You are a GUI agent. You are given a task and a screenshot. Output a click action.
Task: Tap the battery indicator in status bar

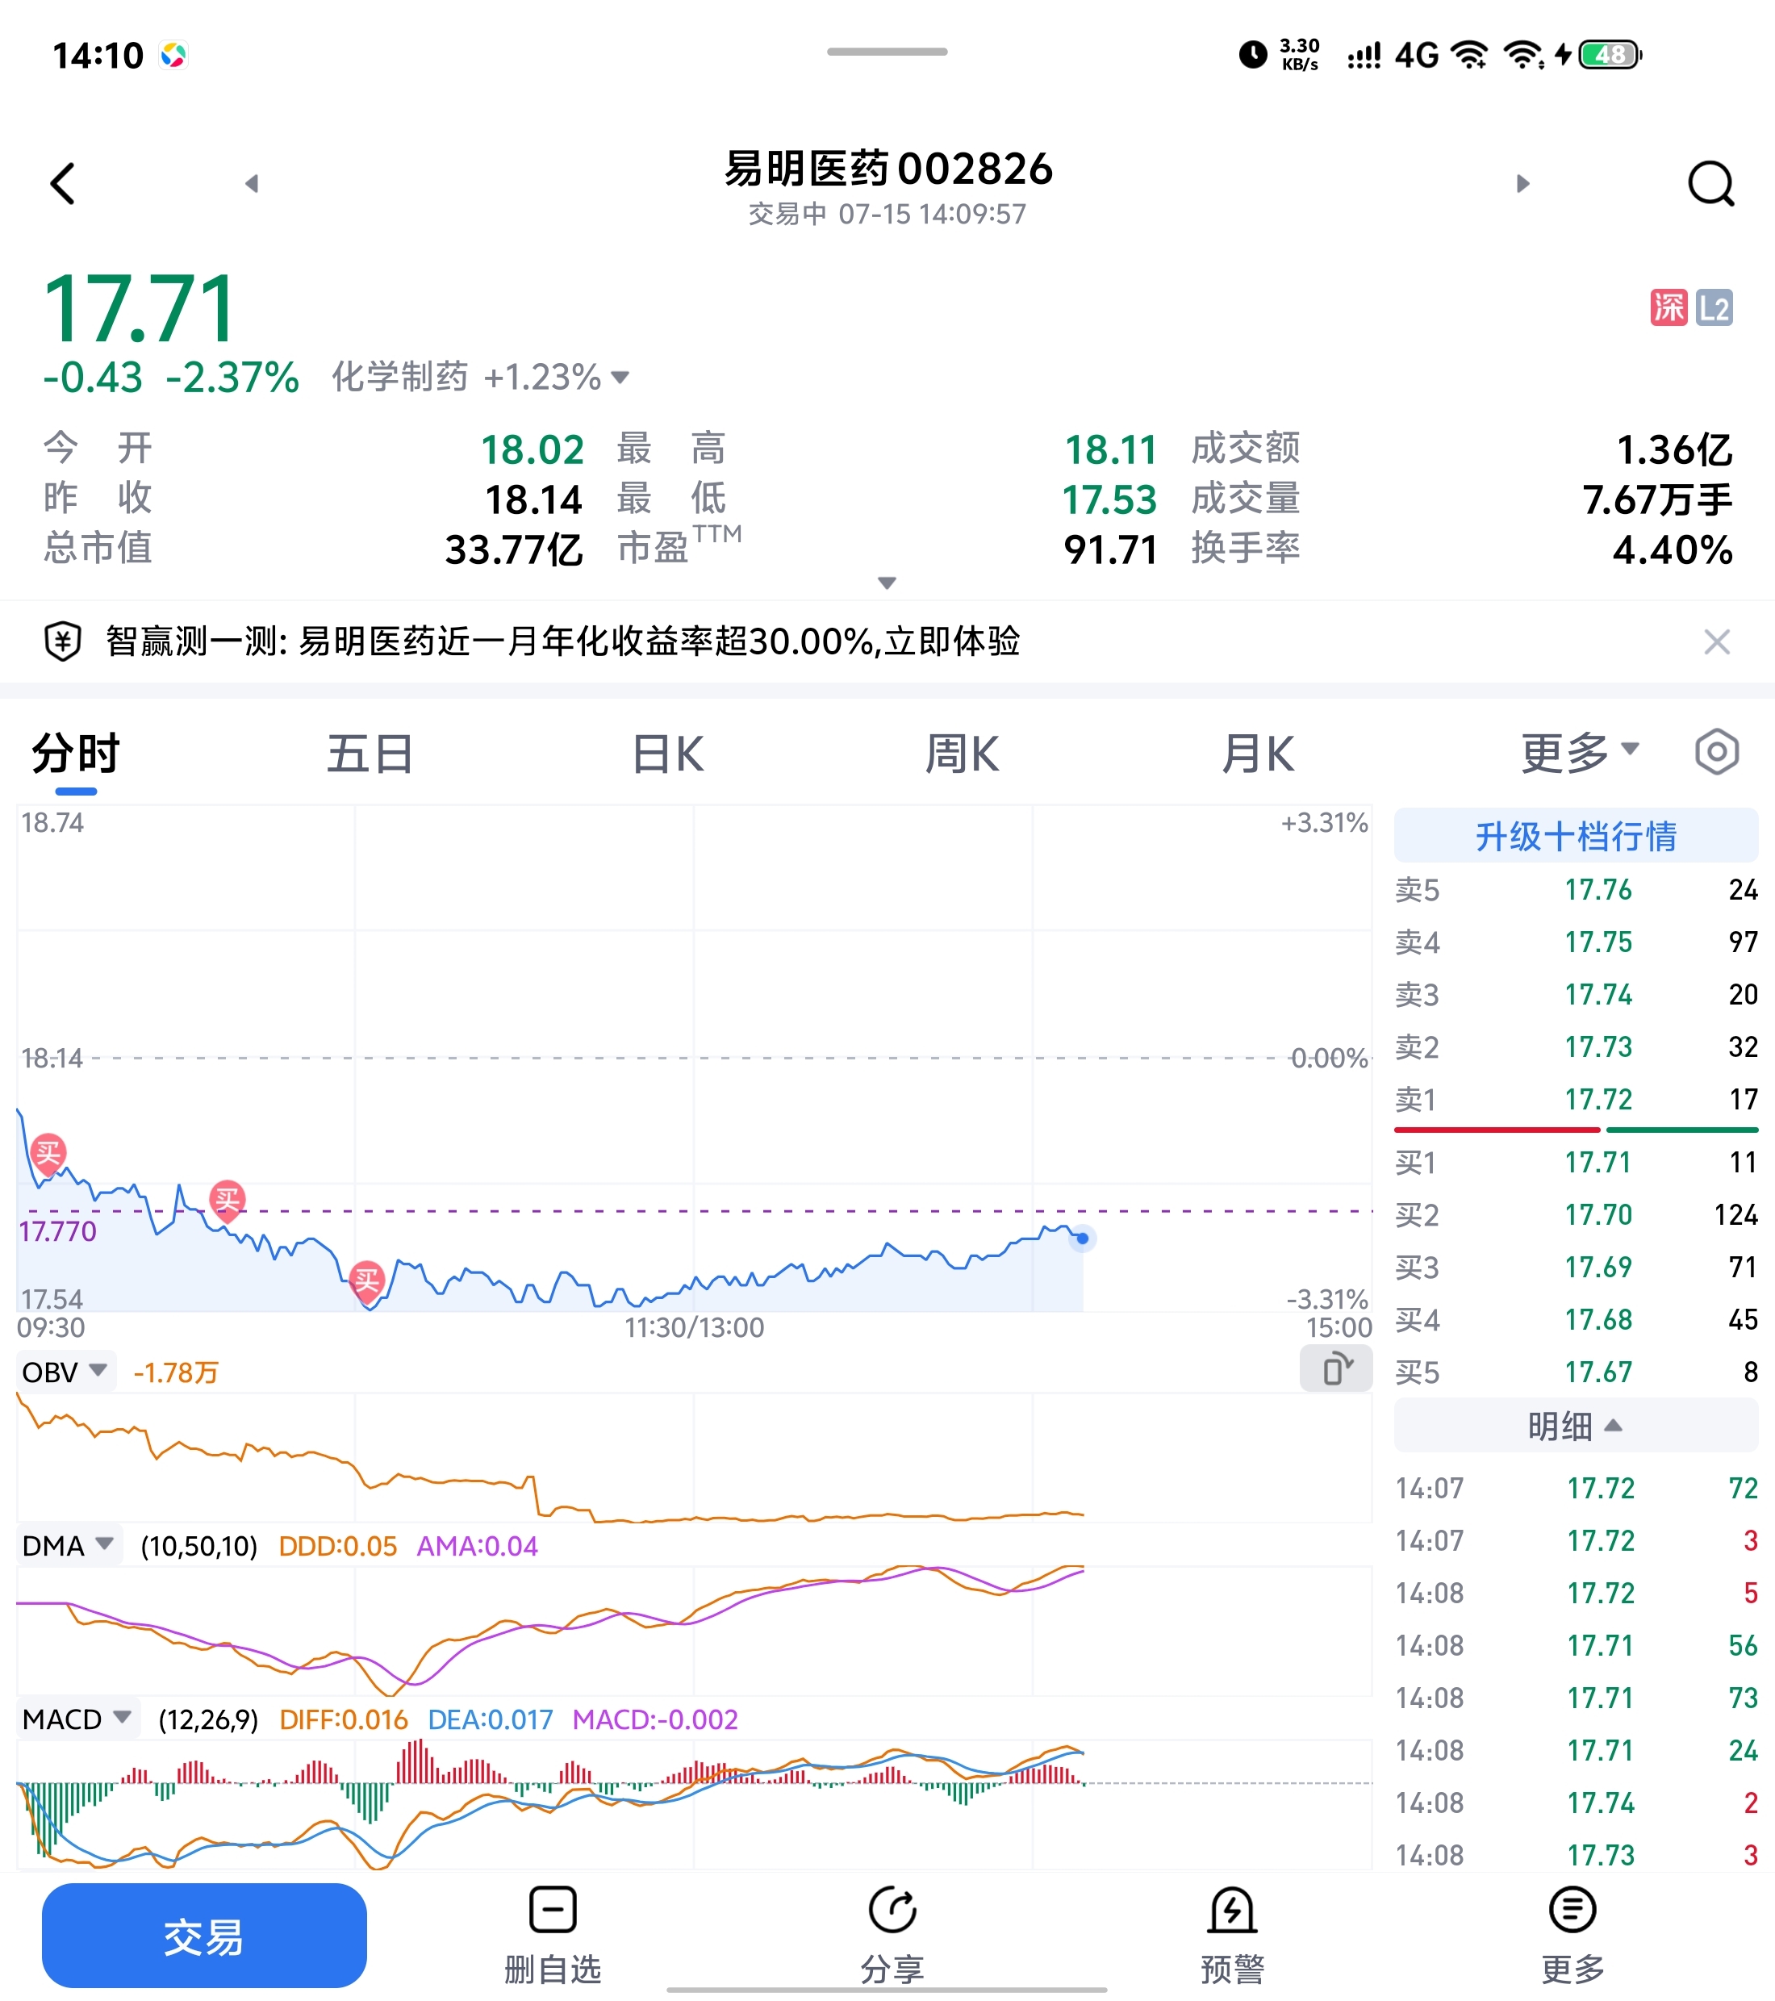coord(1610,54)
